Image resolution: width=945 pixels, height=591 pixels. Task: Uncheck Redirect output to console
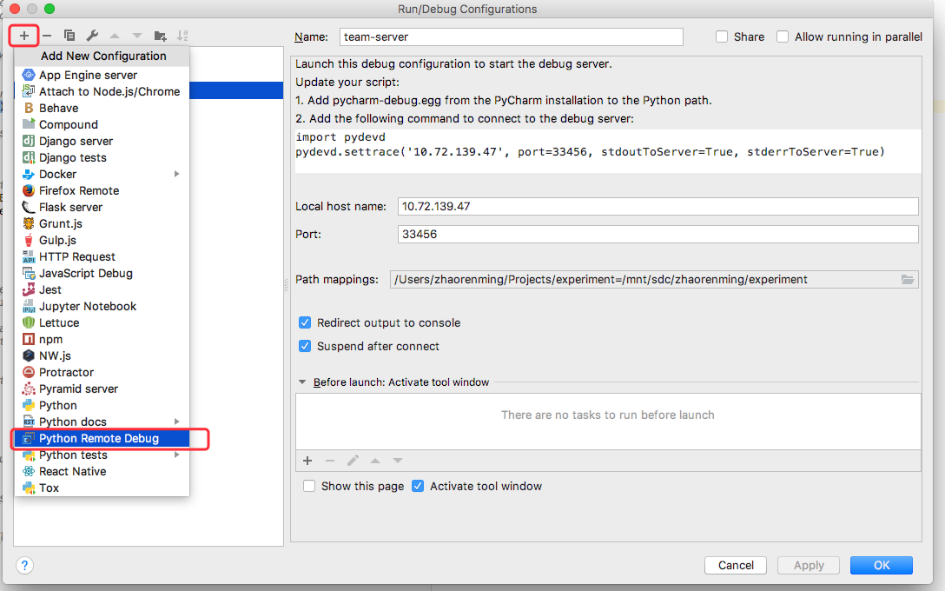305,322
